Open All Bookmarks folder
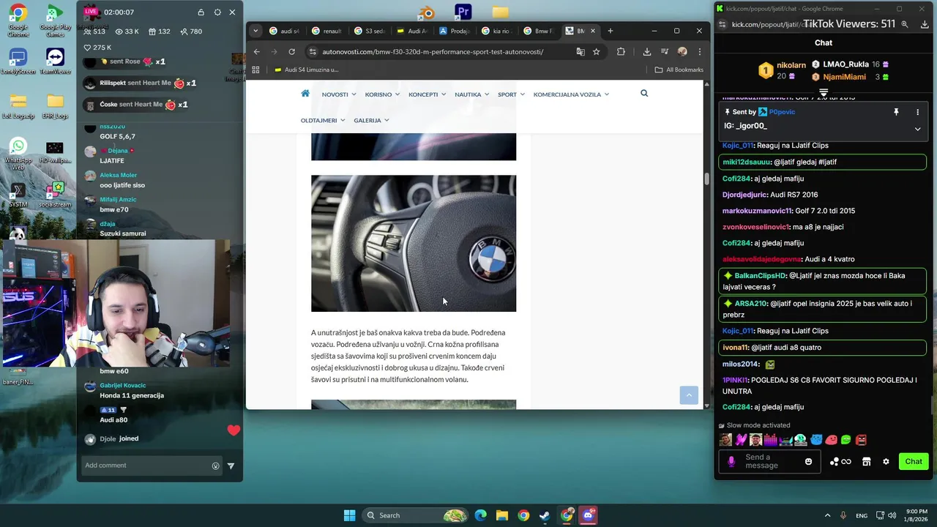 tap(679, 70)
